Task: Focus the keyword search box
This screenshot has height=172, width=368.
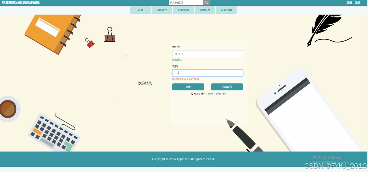Action: (186, 2)
